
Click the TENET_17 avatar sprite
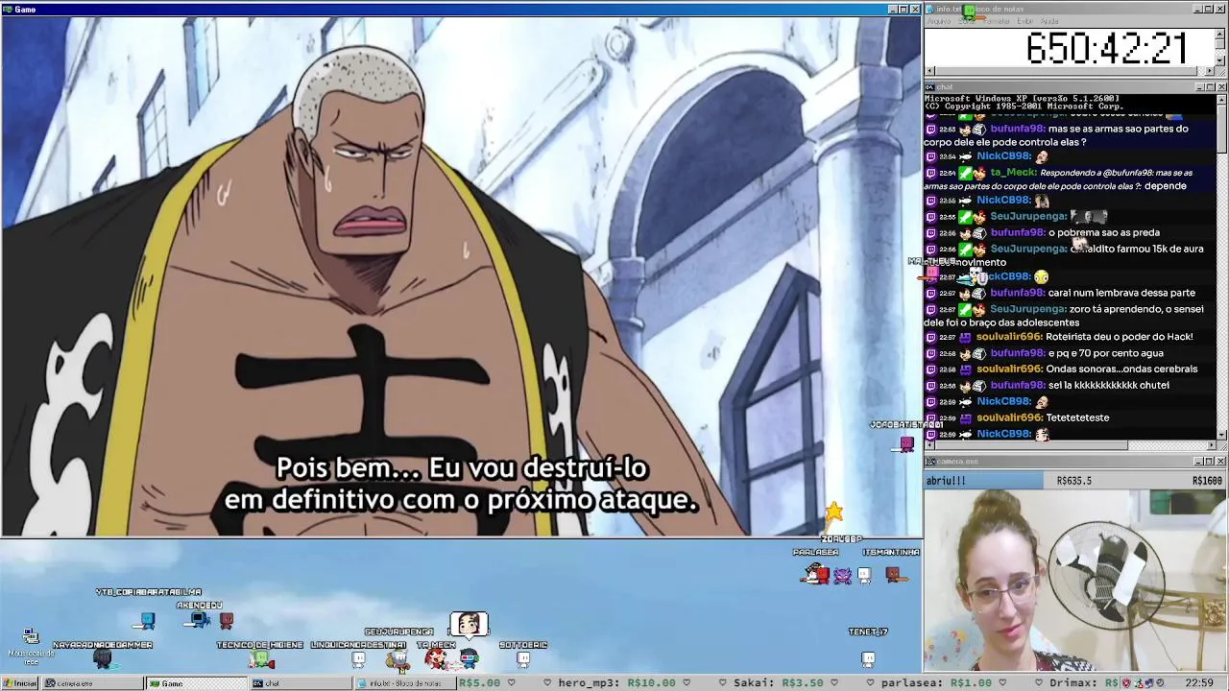pyautogui.click(x=868, y=658)
